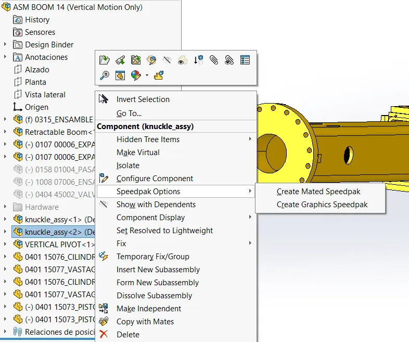
Task: Click the Appearances color ball icon
Action: coord(136,75)
